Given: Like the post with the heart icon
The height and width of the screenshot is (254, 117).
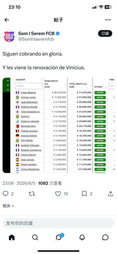Looking at the screenshot, I should pos(58,194).
